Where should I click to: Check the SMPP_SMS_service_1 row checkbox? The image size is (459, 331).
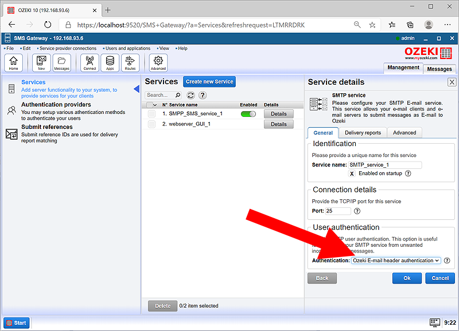click(x=151, y=113)
